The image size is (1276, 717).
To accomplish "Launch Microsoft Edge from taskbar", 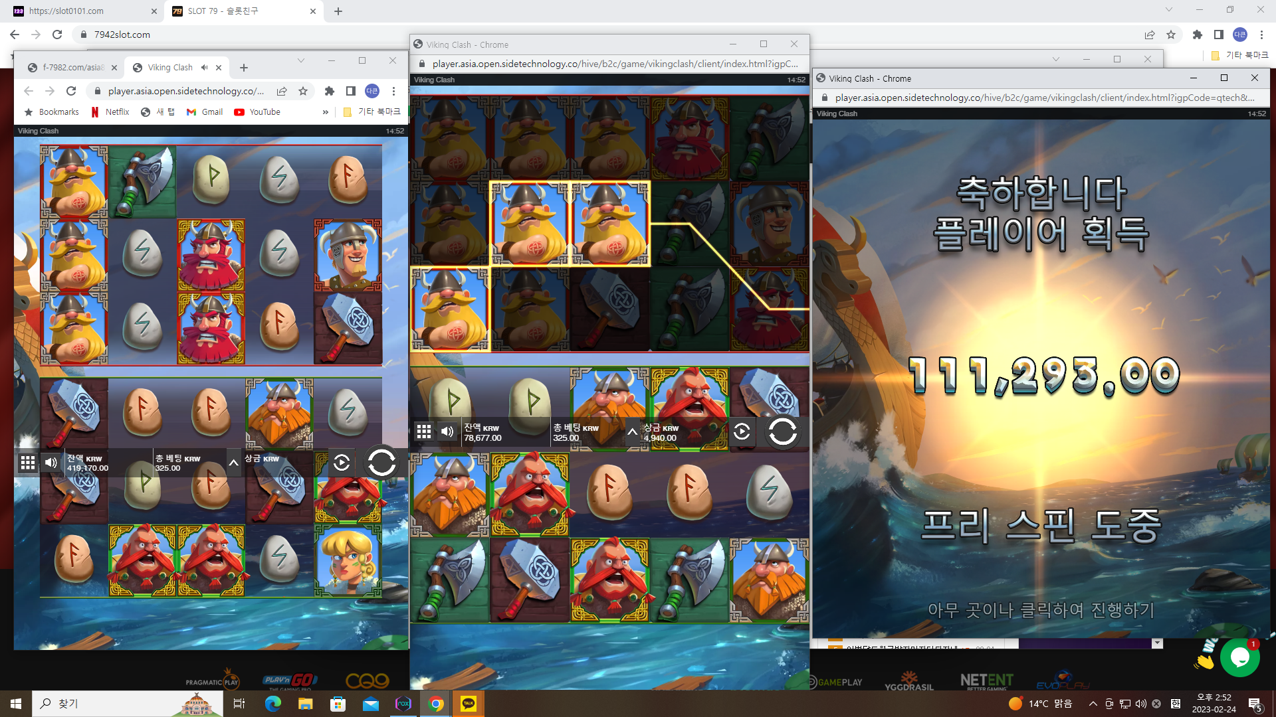I will [x=273, y=704].
